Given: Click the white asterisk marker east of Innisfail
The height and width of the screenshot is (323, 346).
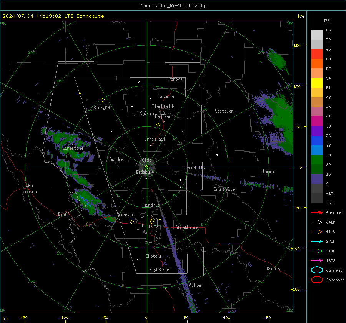Looking at the screenshot, I should [x=183, y=132].
